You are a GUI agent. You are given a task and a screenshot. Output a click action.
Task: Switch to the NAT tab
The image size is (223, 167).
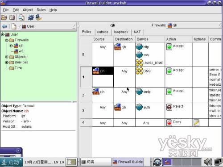point(137,32)
